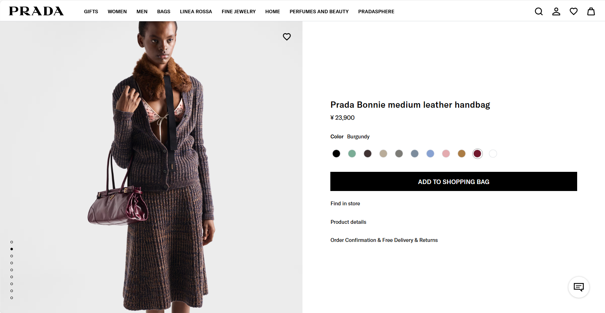Add handbag to wishlist via image heart
The height and width of the screenshot is (313, 605).
pos(286,37)
